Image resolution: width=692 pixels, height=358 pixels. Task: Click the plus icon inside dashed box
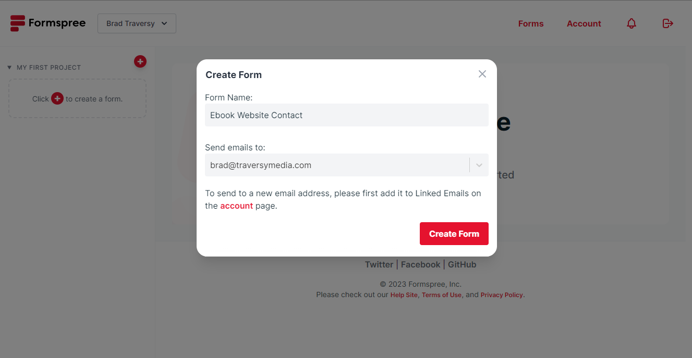(x=57, y=98)
